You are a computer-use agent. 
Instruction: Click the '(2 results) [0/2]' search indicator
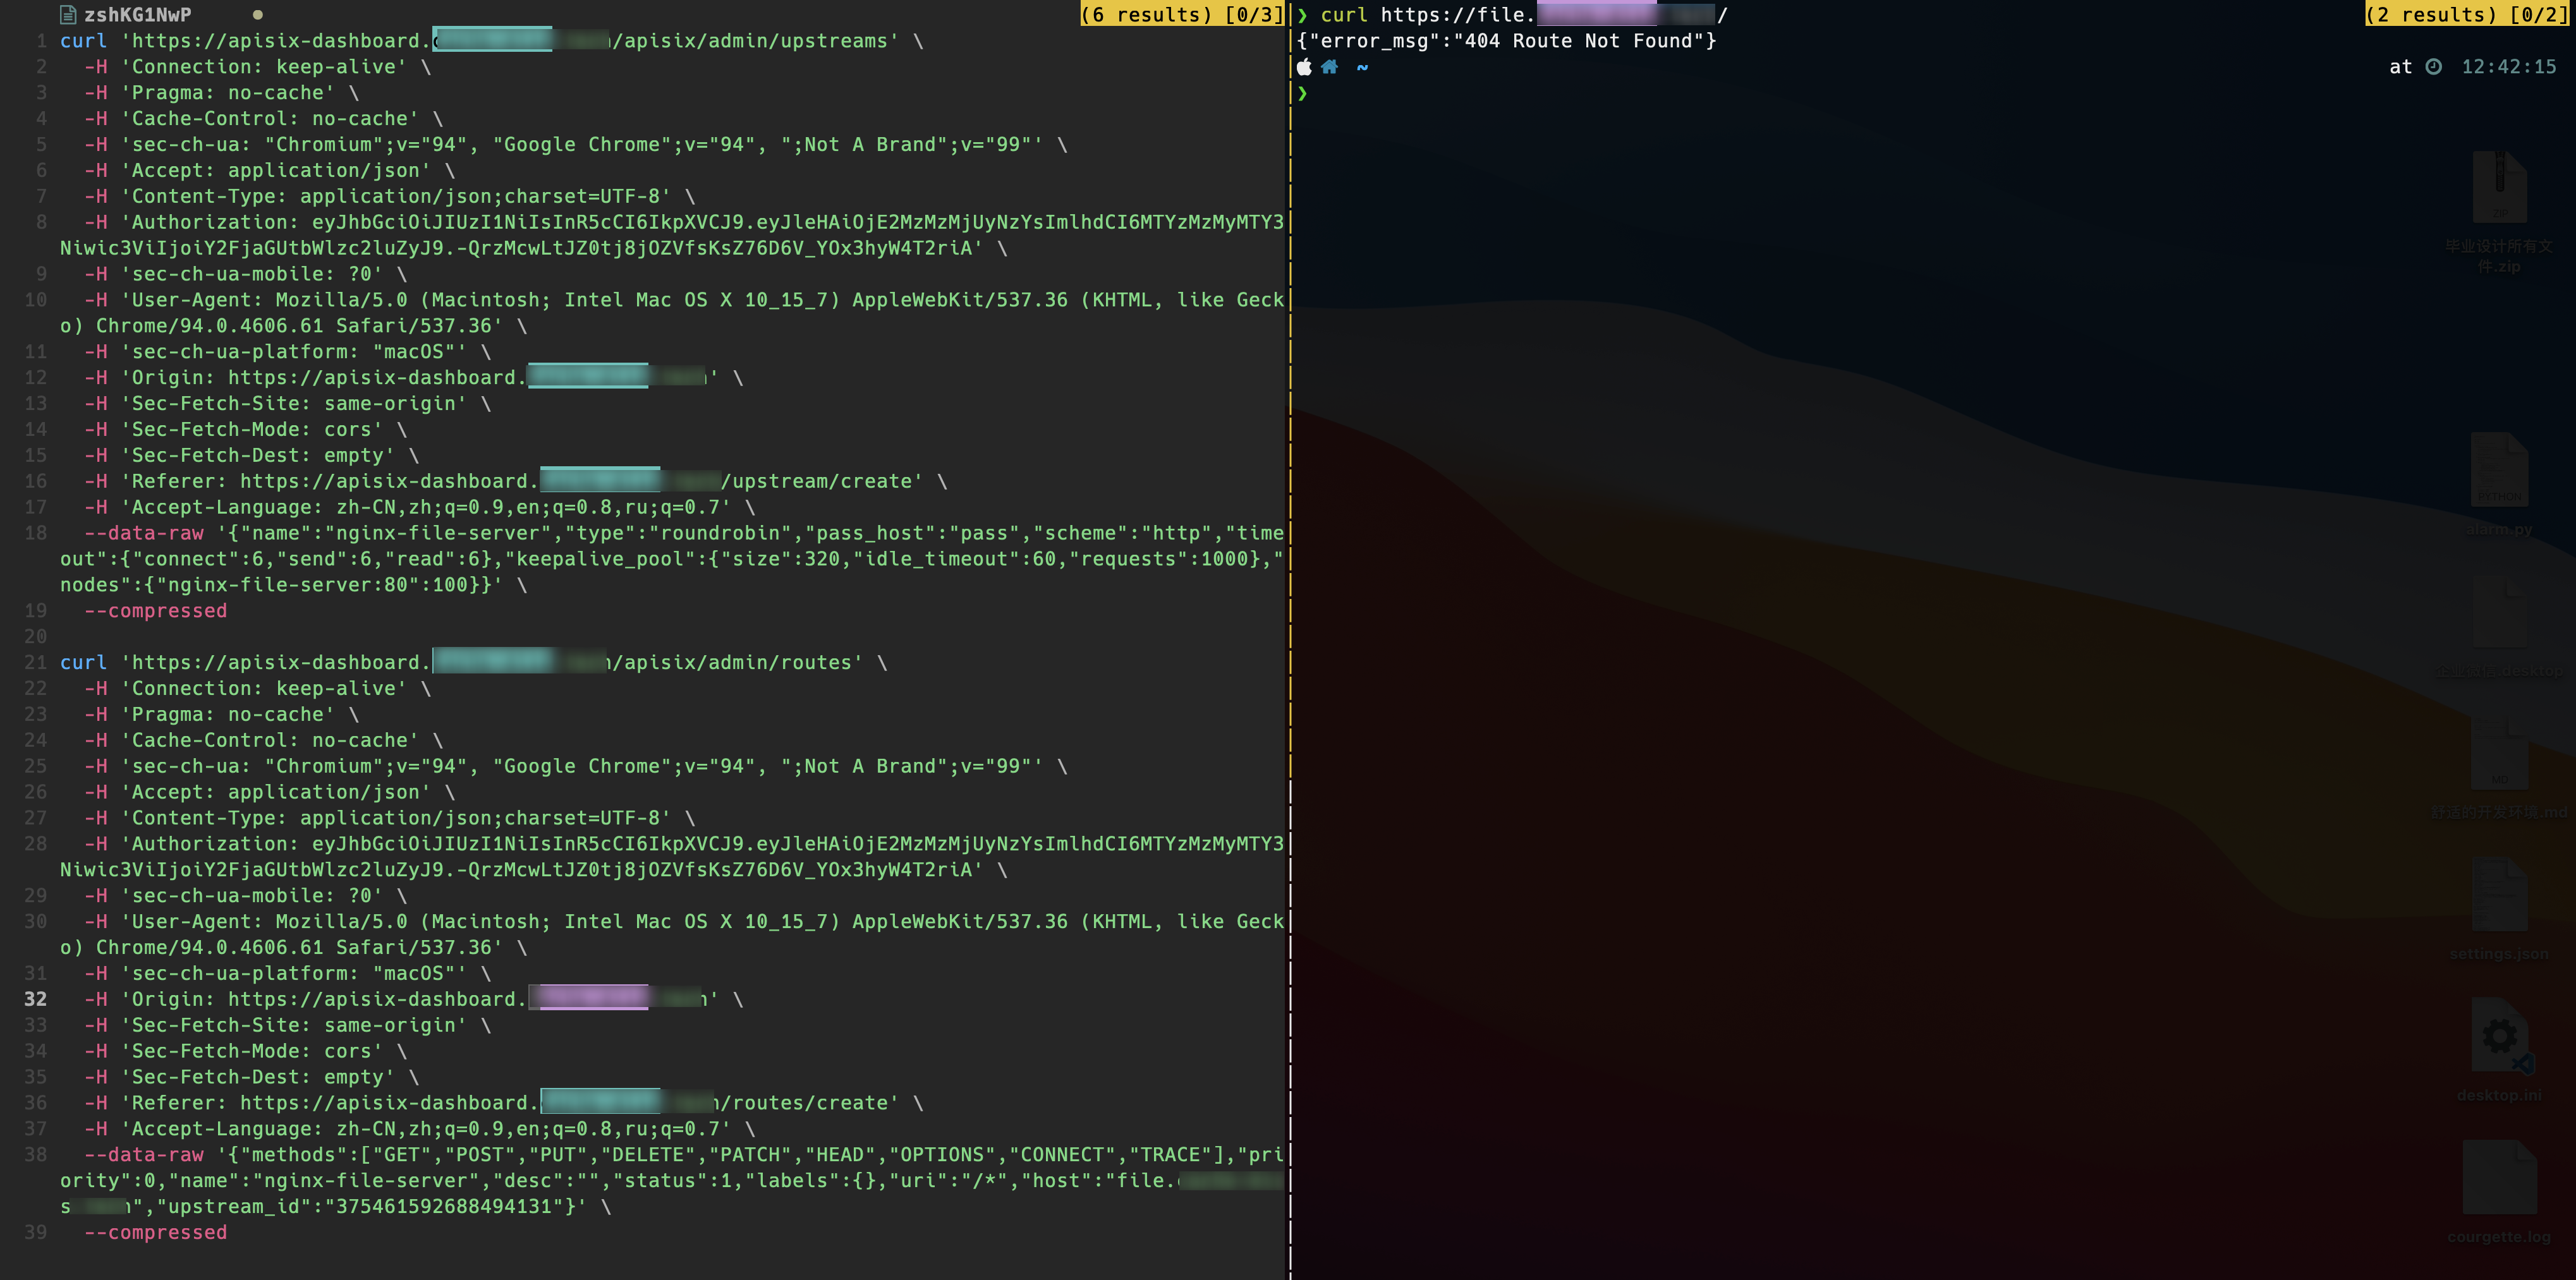[x=2468, y=15]
